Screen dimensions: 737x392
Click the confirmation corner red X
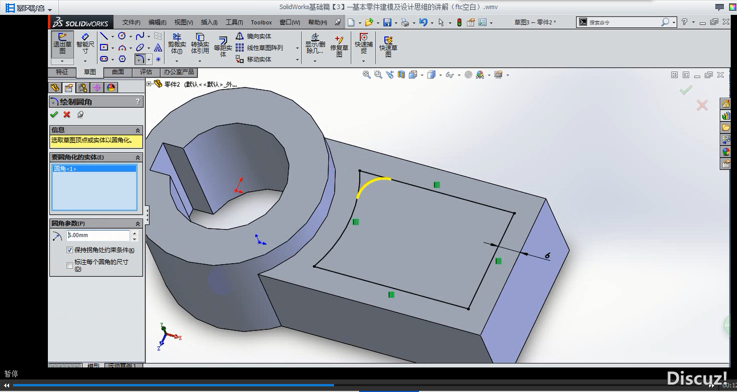tap(702, 105)
